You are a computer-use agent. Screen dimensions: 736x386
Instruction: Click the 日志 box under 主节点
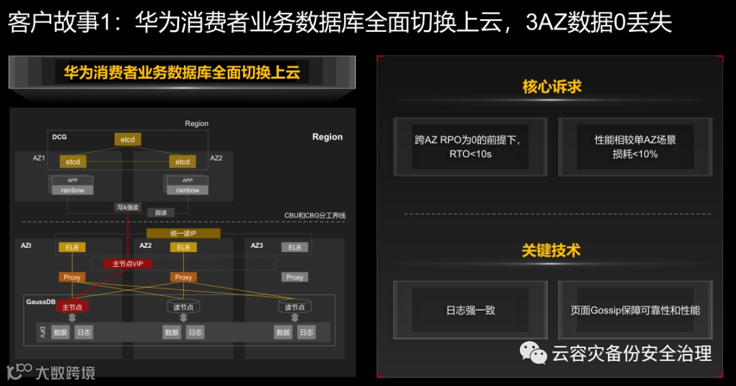(x=84, y=332)
